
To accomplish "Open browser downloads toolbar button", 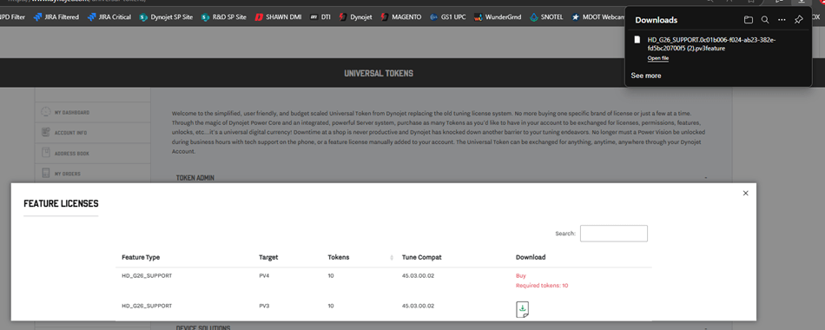I will pyautogui.click(x=801, y=2).
